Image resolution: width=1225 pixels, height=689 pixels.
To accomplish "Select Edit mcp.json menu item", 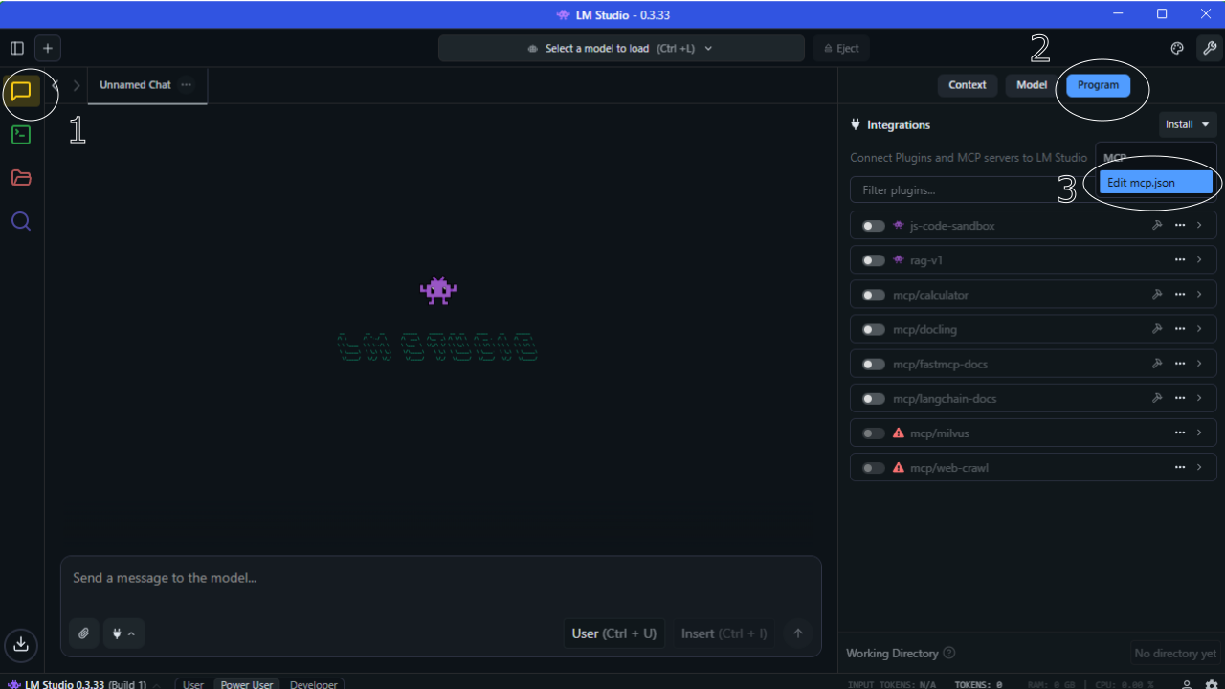I will [x=1155, y=183].
